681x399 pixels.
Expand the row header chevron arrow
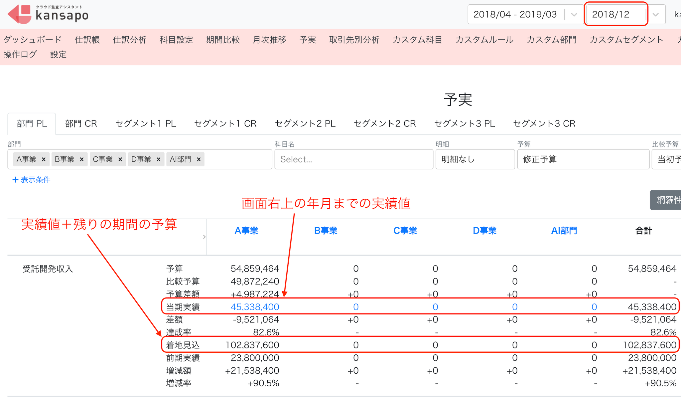204,237
